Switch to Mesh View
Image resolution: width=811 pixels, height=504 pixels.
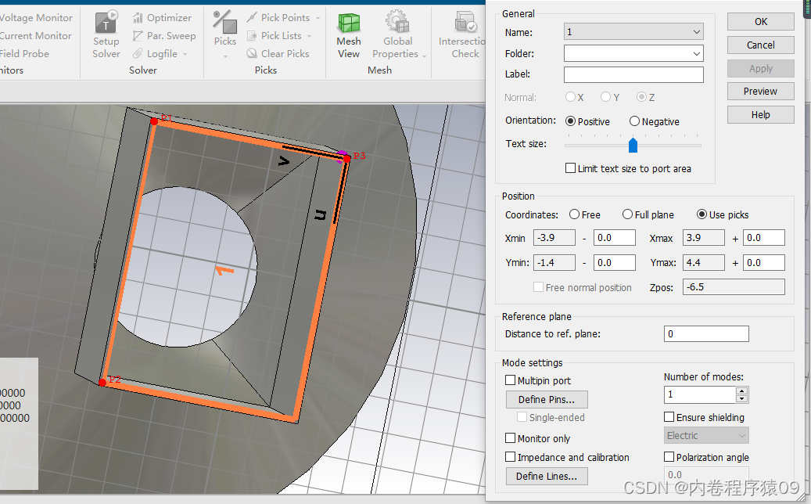(x=349, y=34)
